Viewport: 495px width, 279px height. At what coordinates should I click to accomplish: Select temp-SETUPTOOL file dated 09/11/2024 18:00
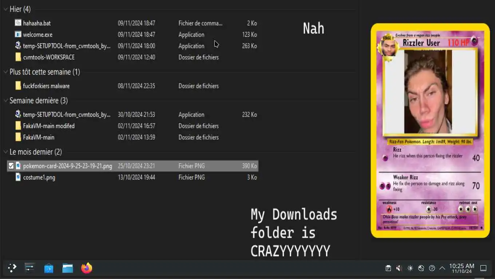point(67,46)
